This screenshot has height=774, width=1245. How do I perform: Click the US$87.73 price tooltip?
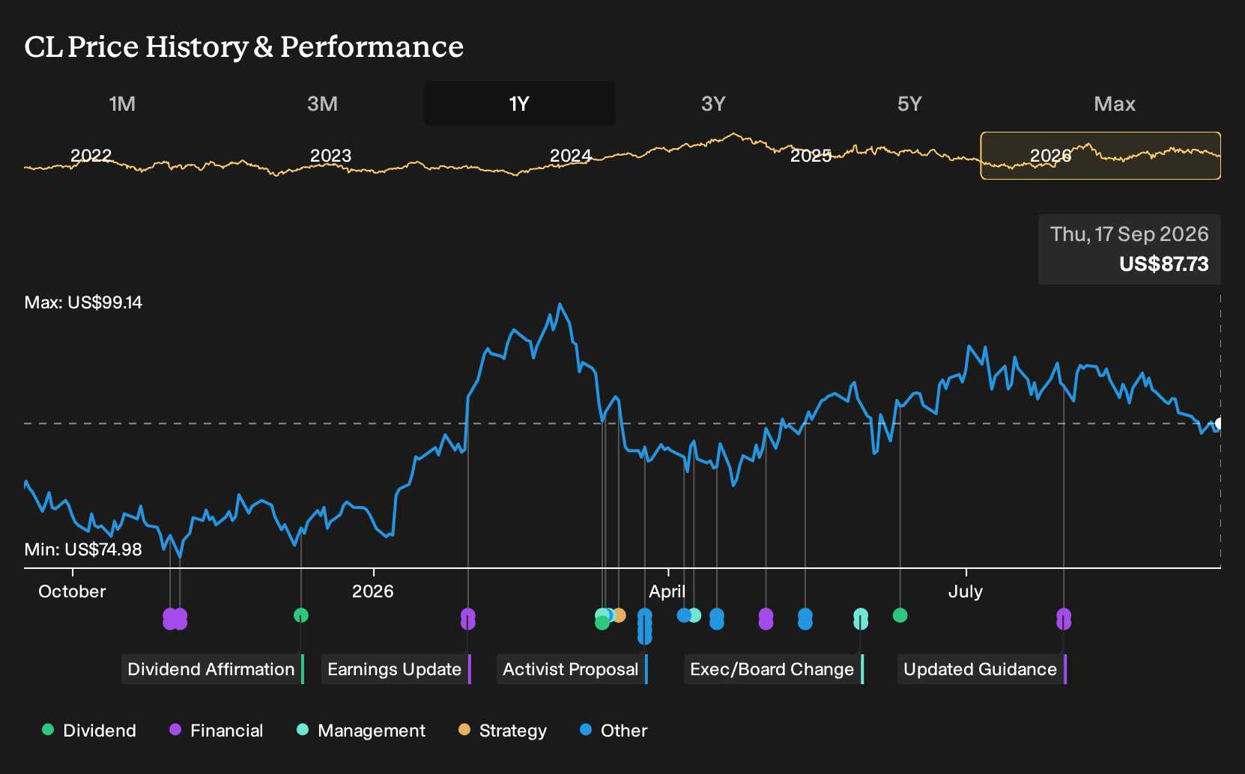(x=1130, y=249)
